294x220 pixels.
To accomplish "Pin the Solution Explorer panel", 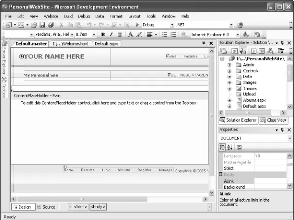I will click(283, 43).
